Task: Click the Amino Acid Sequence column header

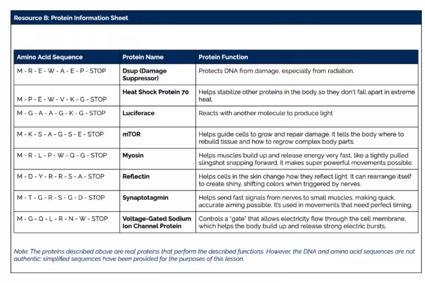Action: point(50,57)
